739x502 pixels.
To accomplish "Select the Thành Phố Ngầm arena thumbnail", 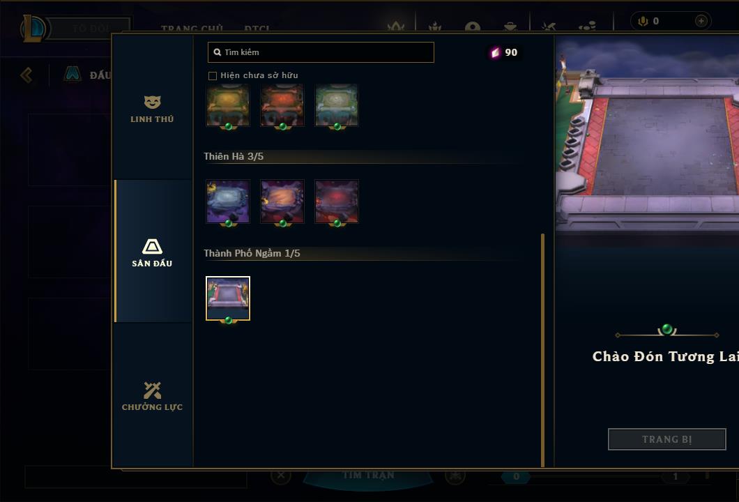I will click(228, 298).
